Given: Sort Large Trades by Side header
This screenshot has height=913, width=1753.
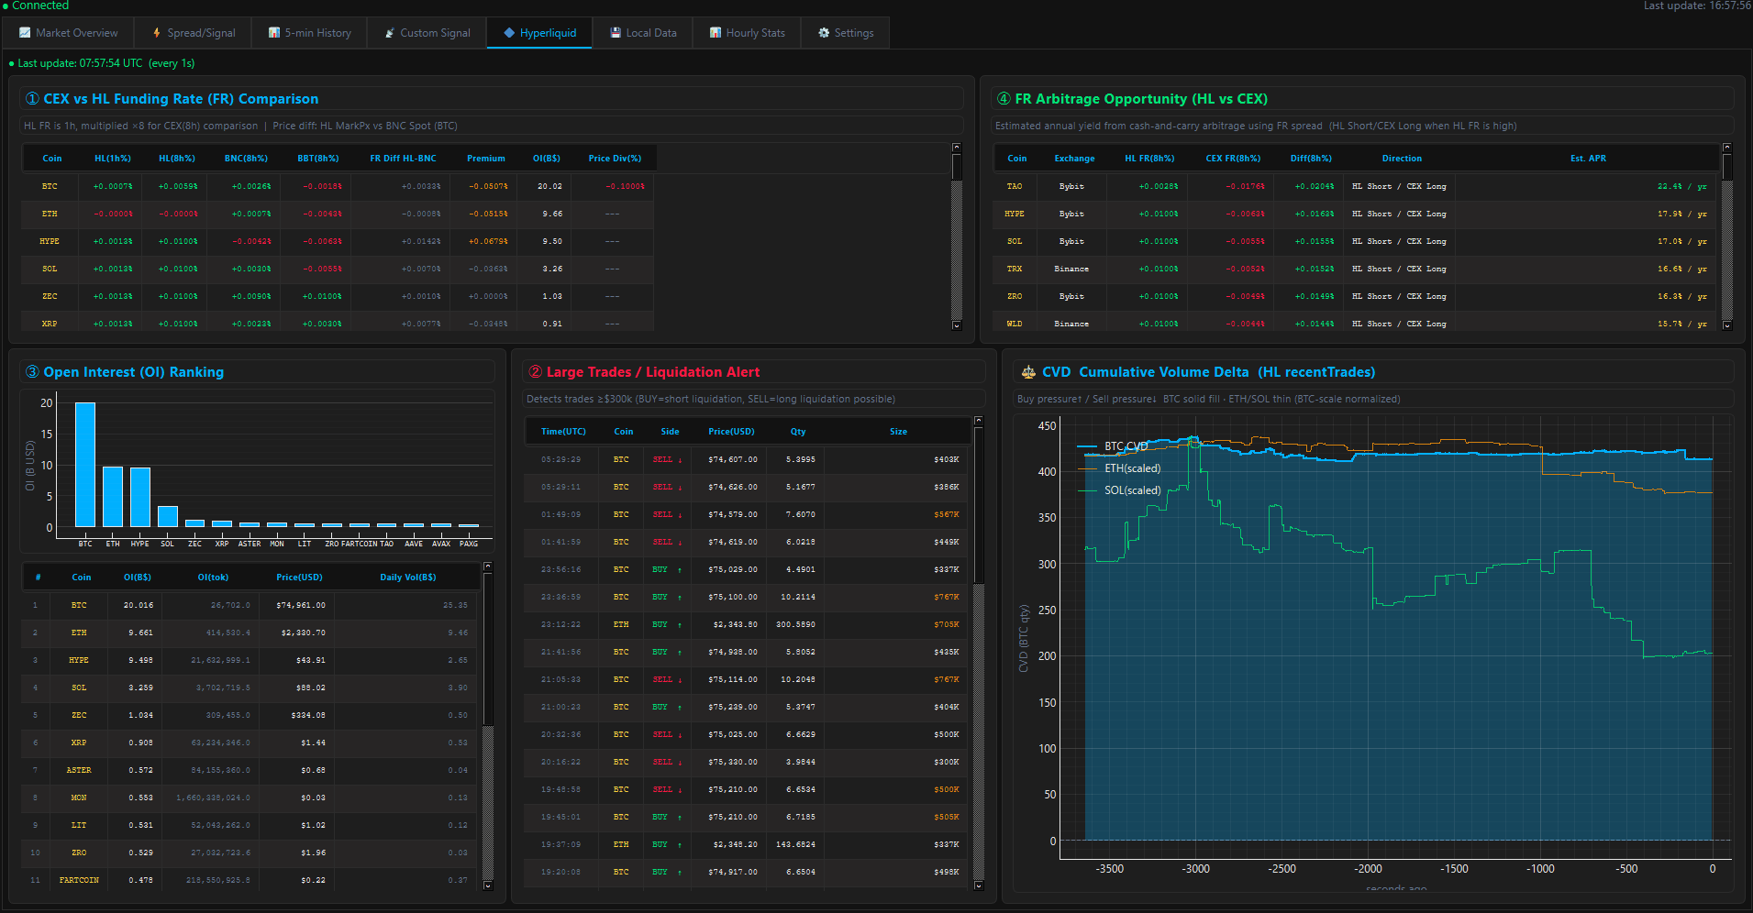Looking at the screenshot, I should [x=670, y=432].
